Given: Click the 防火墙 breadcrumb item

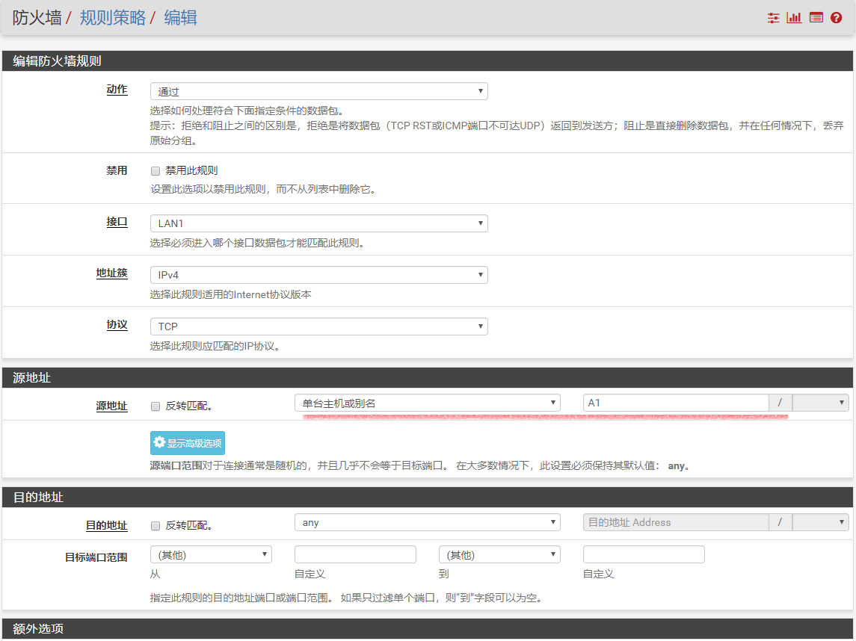Looking at the screenshot, I should (x=37, y=18).
